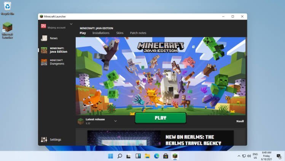The image size is (285, 161).
Task: Open the clock and date flyout
Action: [266, 156]
